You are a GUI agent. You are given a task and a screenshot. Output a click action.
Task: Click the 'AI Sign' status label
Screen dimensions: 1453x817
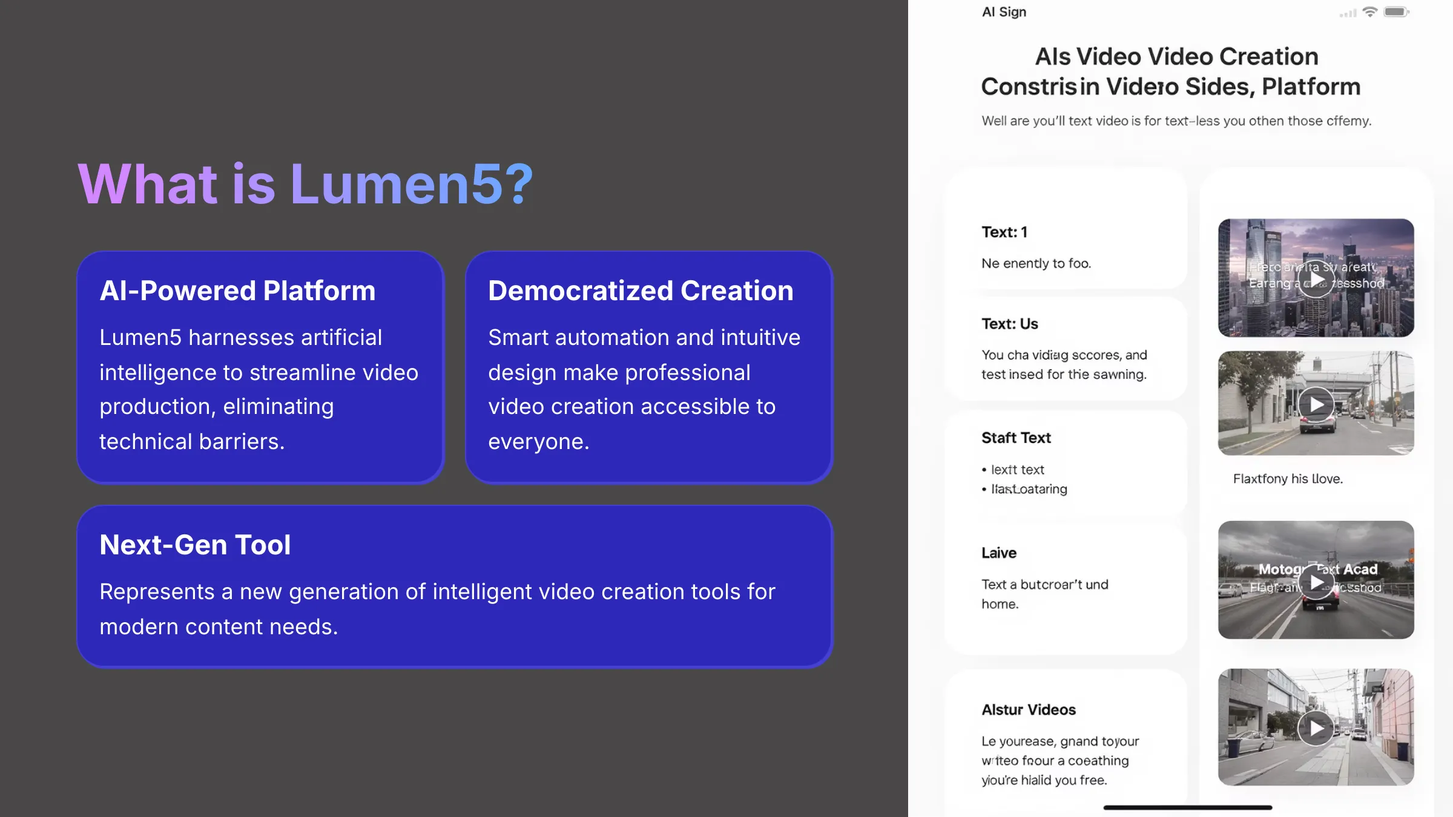pos(1004,12)
